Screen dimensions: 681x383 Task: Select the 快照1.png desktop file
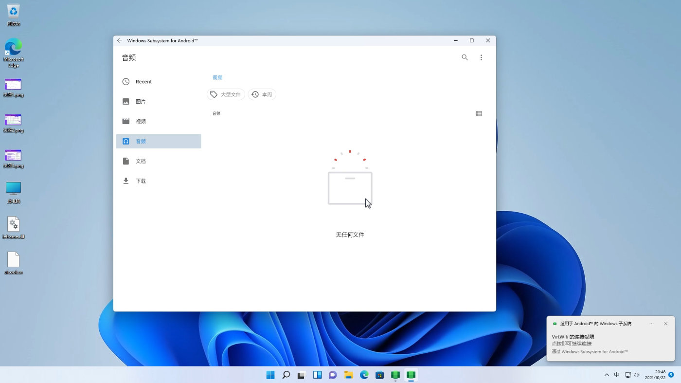pyautogui.click(x=14, y=88)
